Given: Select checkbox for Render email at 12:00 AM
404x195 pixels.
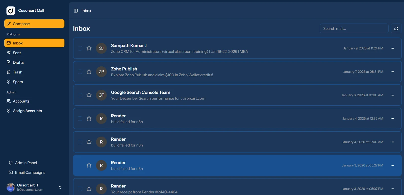Looking at the screenshot, I should (80, 142).
